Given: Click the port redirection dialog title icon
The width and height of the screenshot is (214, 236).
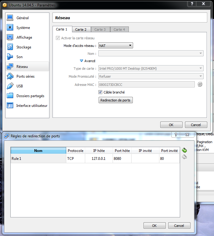Looking at the screenshot, I should 6,136.
